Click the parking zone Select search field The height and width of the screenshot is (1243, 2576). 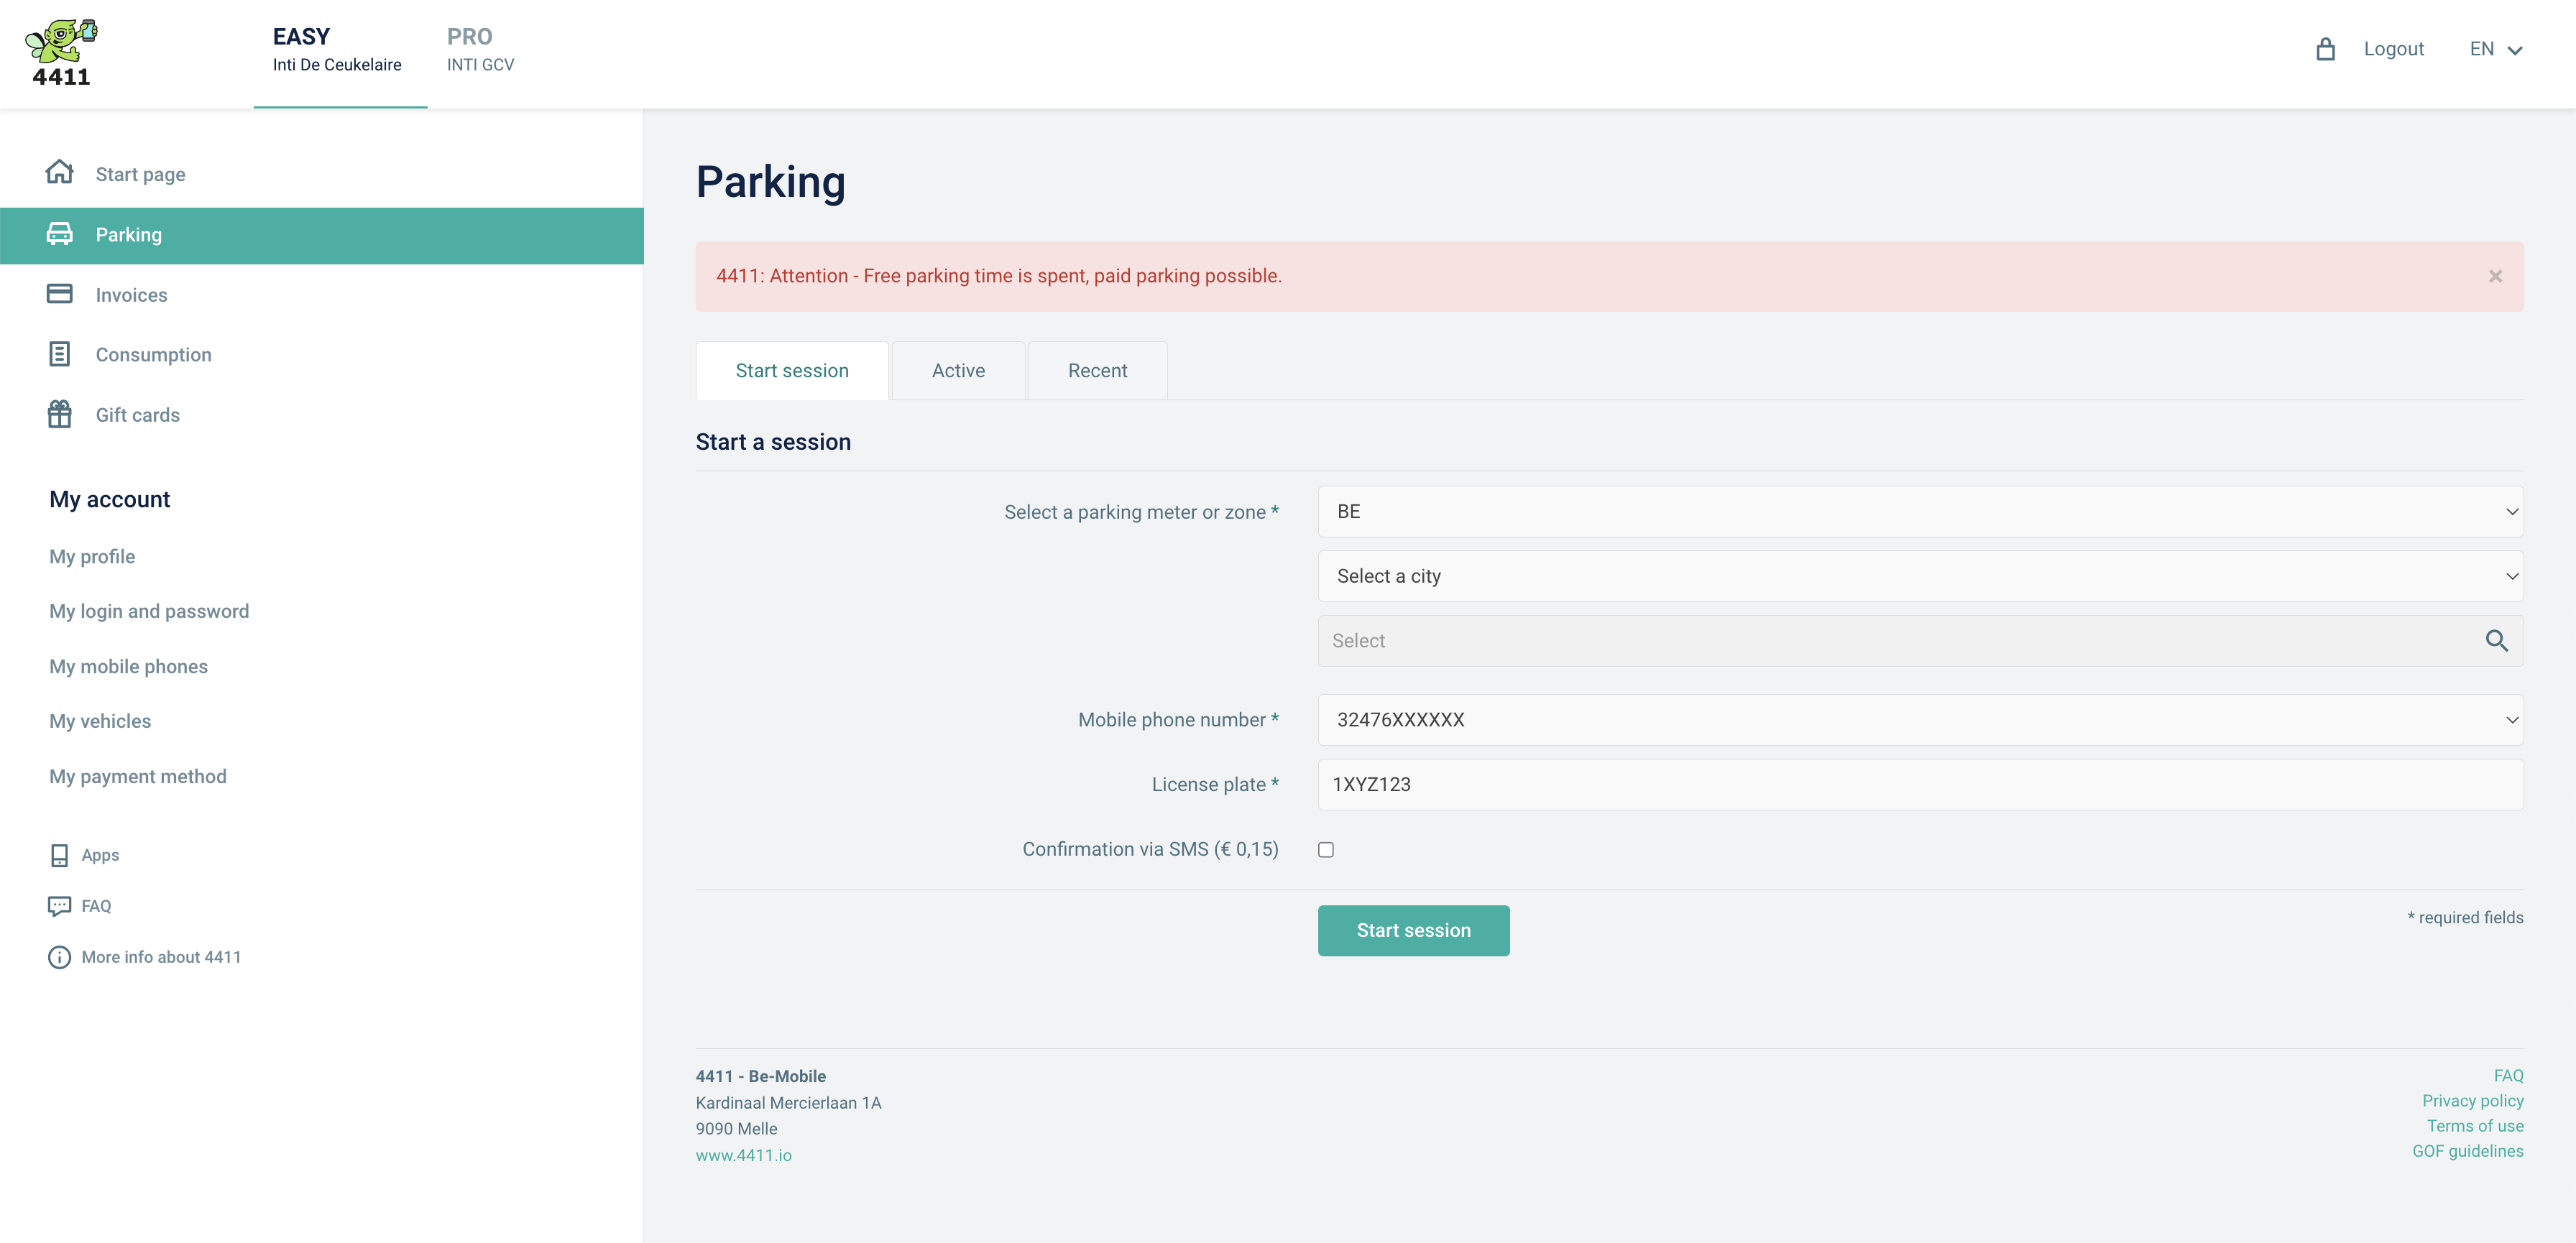[x=1920, y=641]
